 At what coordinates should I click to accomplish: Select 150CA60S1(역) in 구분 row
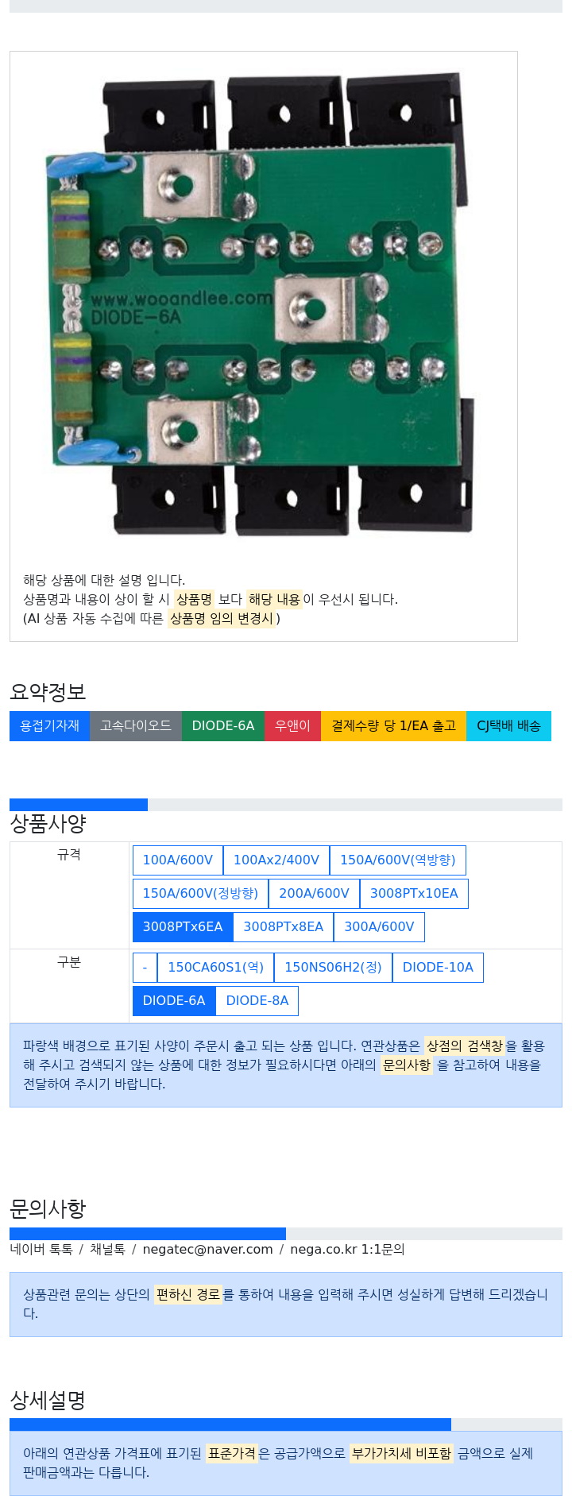coord(215,968)
